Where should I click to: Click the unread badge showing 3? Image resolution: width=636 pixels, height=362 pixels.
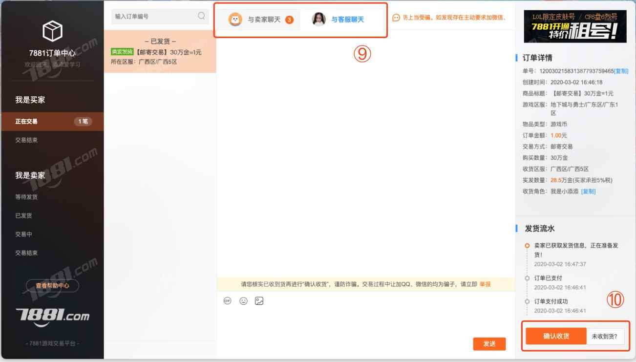click(289, 20)
